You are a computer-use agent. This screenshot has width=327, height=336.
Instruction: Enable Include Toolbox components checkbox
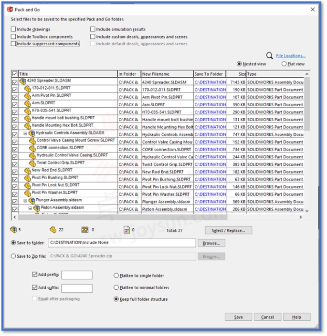13,36
